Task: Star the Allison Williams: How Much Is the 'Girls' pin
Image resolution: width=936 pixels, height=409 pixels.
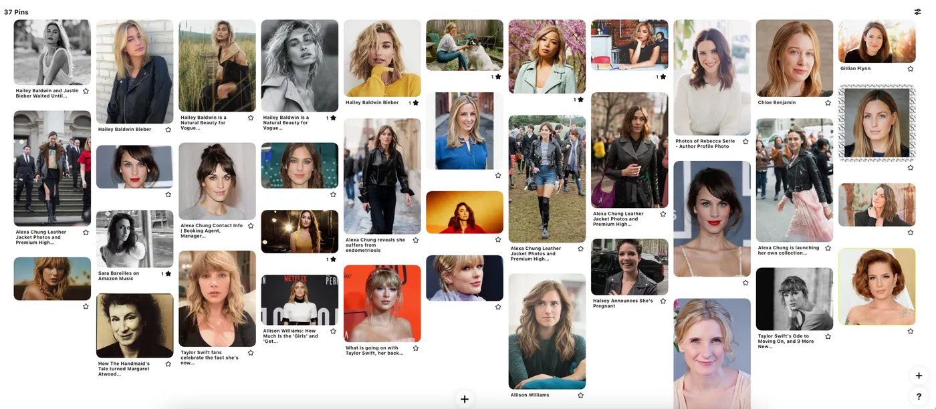Action: 333,331
